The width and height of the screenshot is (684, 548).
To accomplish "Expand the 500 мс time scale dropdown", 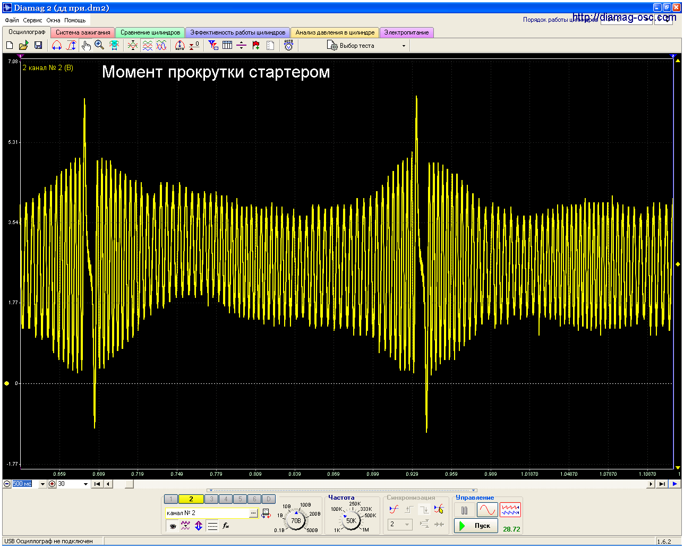I will pyautogui.click(x=42, y=484).
